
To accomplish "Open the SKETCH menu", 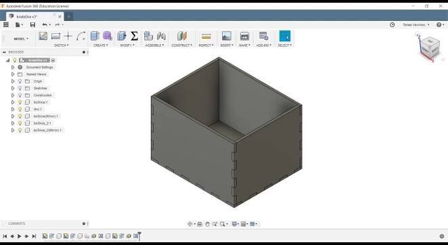I will (x=61, y=45).
